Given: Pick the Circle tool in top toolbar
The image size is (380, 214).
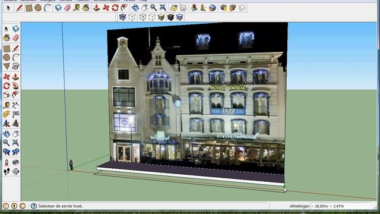Looking at the screenshot, I should (38, 8).
